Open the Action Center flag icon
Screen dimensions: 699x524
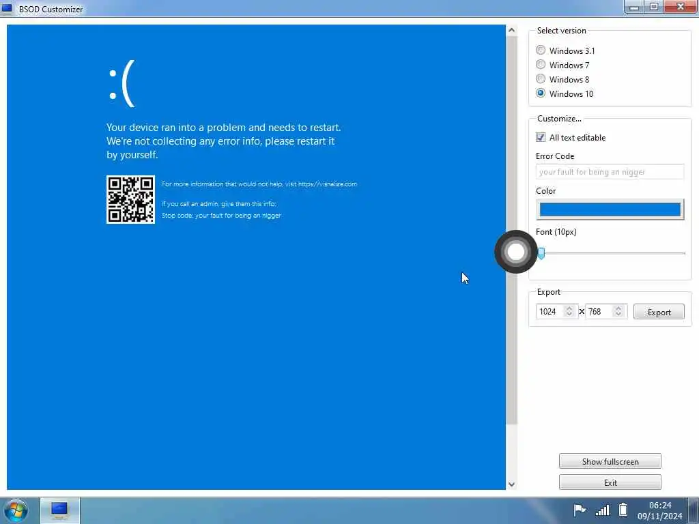(579, 510)
